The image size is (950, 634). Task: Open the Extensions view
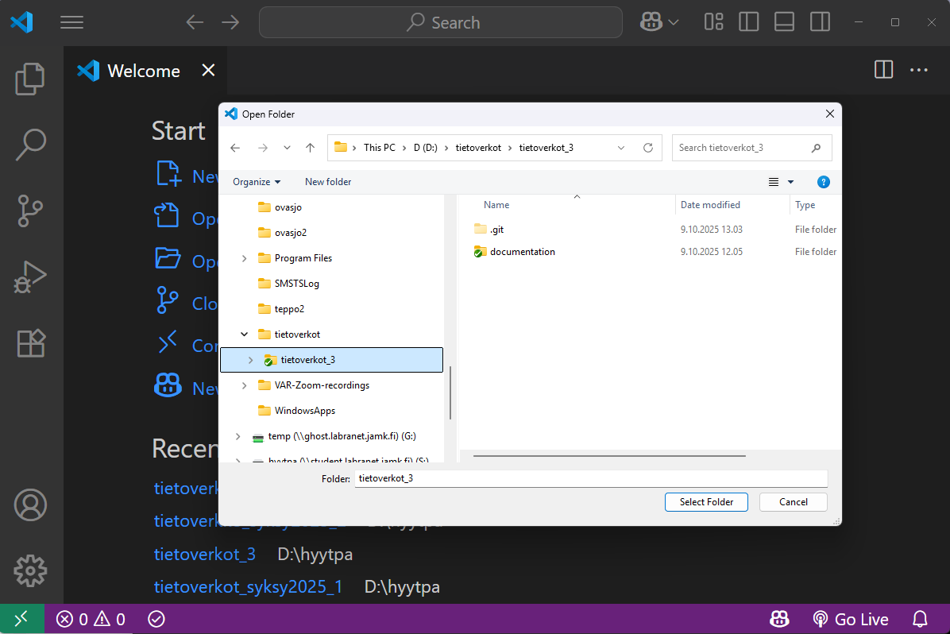pyautogui.click(x=30, y=343)
